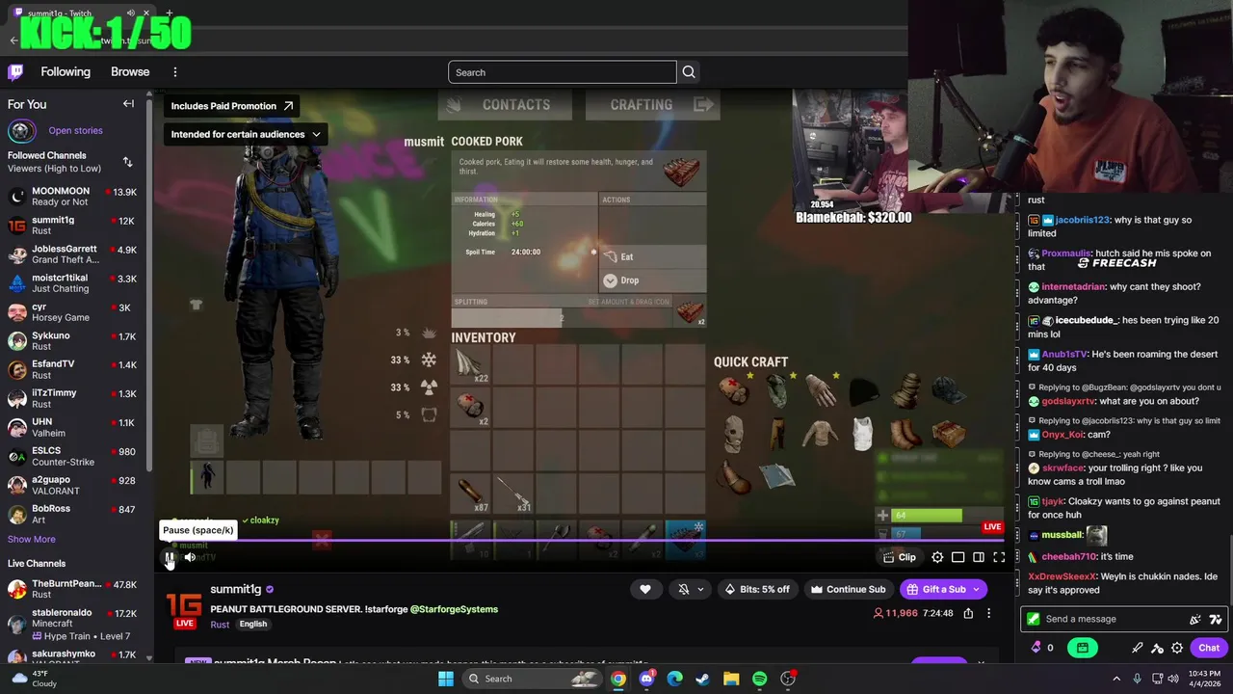The image size is (1233, 694).
Task: Open MOONMOON channel in sidebar
Action: coord(73,197)
